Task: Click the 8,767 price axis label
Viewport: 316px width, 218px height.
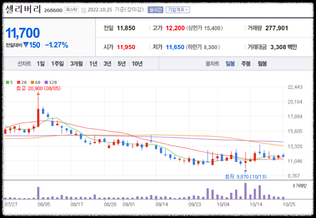Action: pyautogui.click(x=294, y=176)
